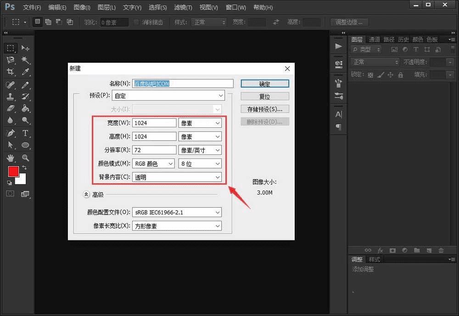
Task: Choose the Pen tool
Action: pyautogui.click(x=11, y=133)
